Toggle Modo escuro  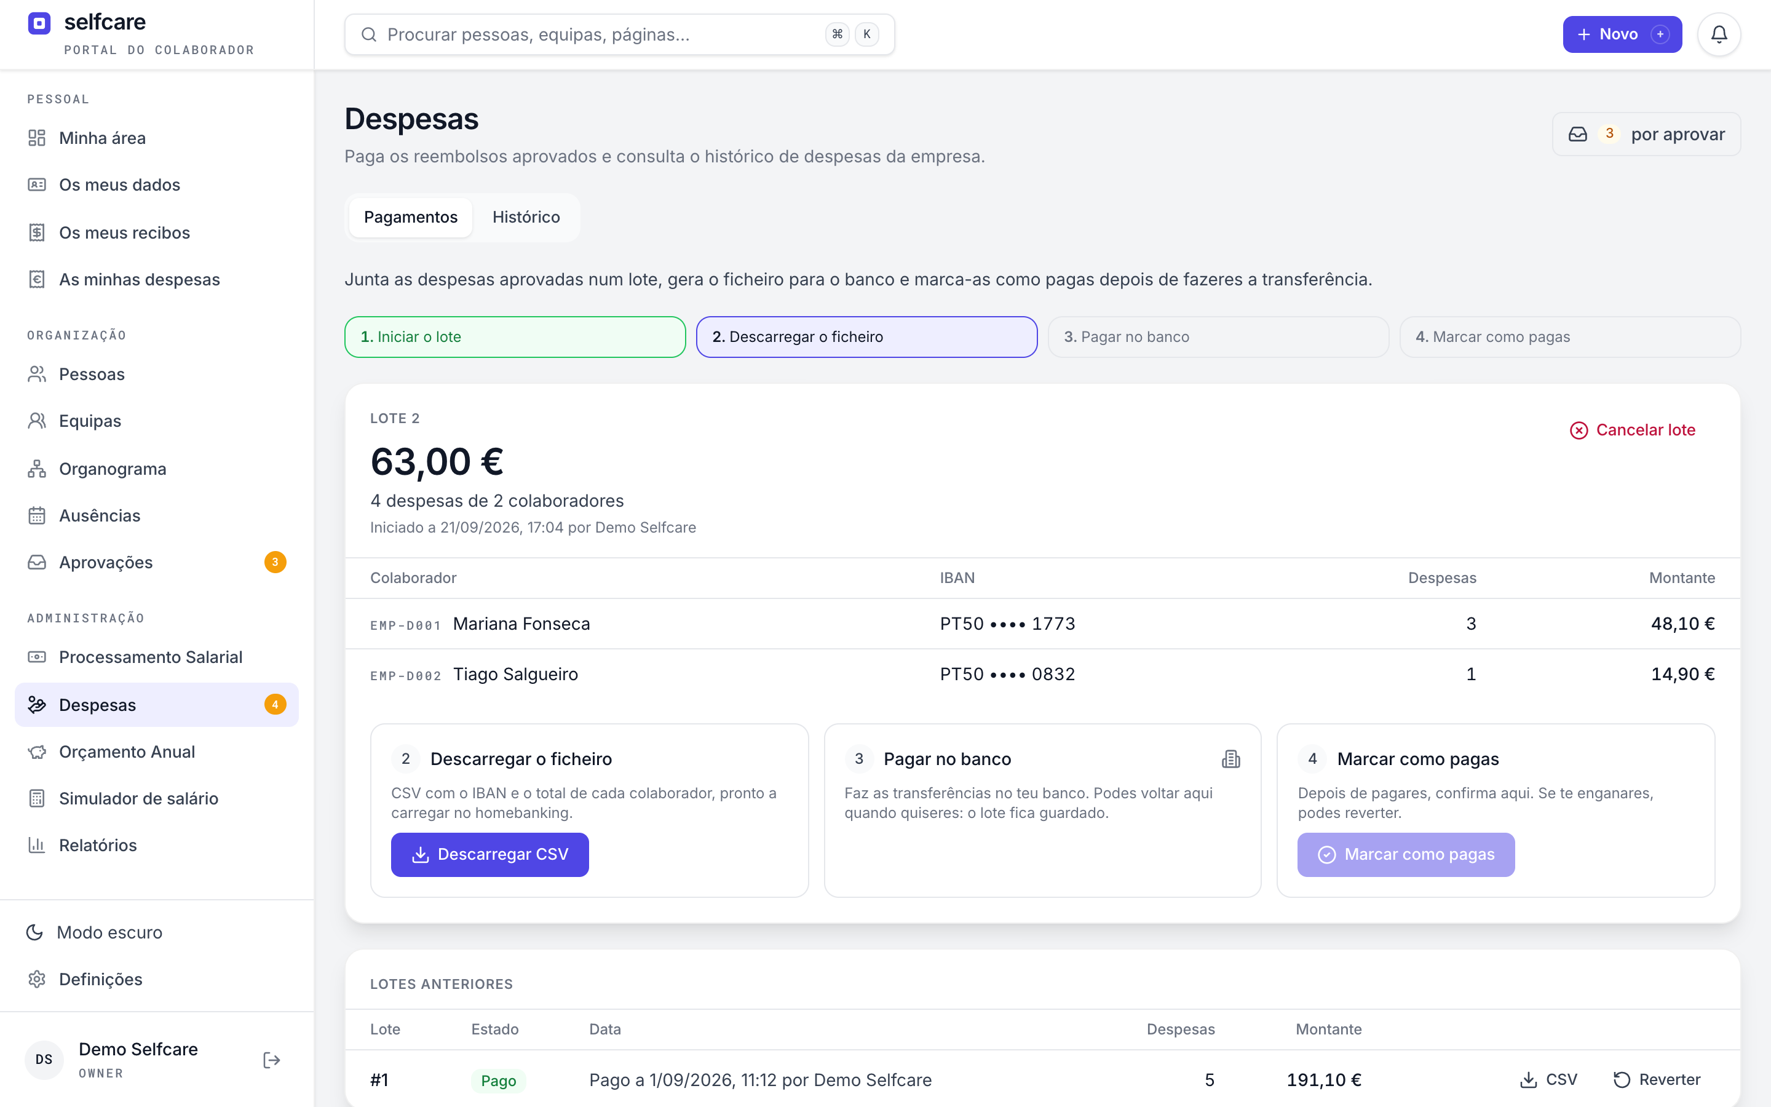157,932
